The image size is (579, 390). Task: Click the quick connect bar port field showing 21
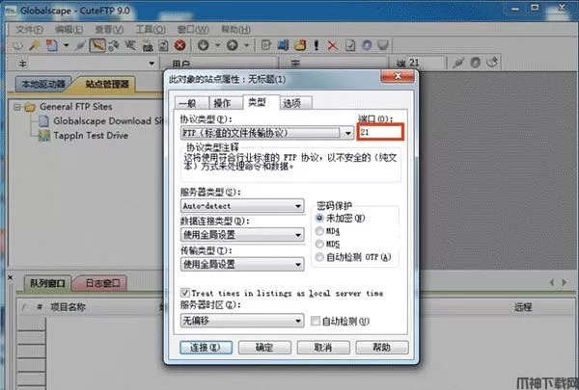click(x=426, y=63)
